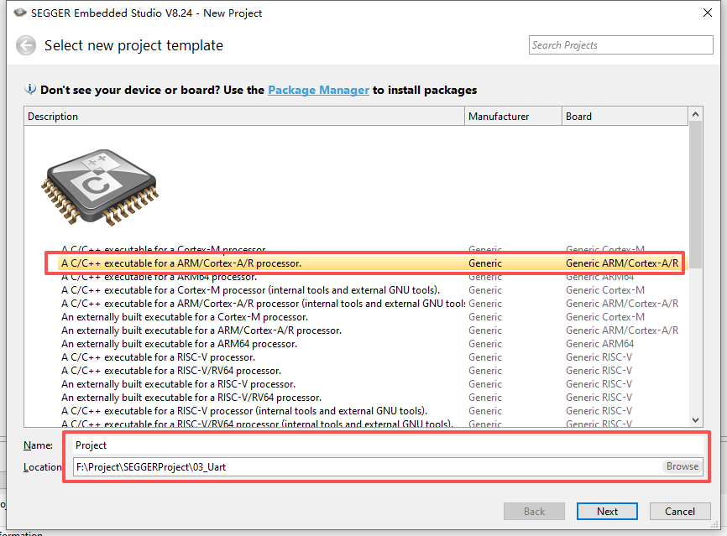Open the Package Manager link

[x=318, y=90]
